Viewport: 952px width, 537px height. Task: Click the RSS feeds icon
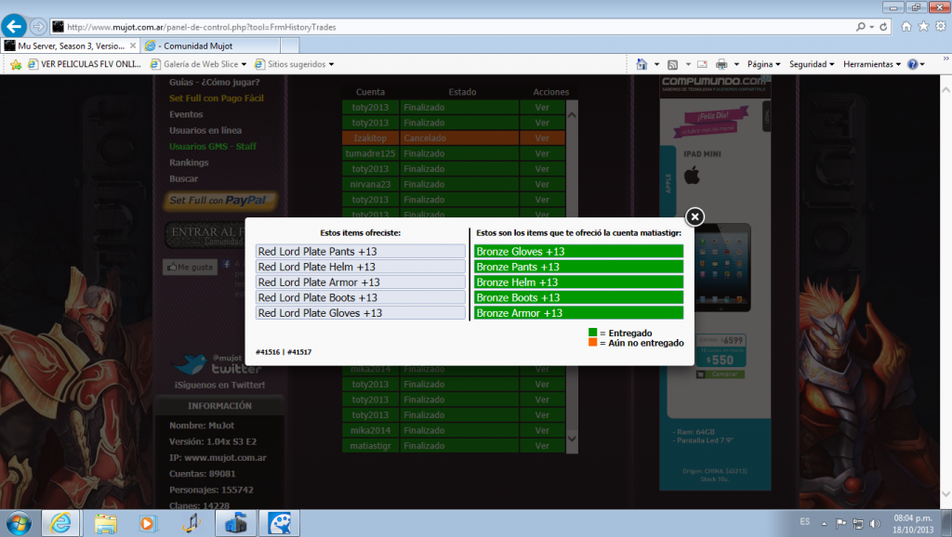coord(672,64)
